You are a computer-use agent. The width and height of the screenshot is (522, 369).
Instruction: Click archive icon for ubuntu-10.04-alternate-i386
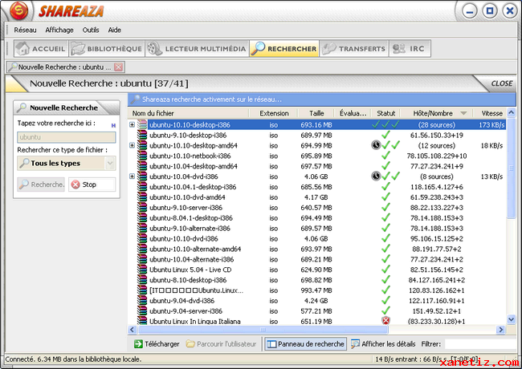tap(142, 259)
